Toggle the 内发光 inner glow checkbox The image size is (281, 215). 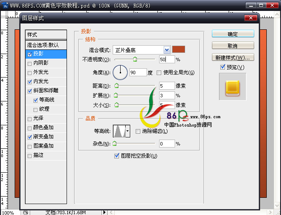(x=30, y=82)
